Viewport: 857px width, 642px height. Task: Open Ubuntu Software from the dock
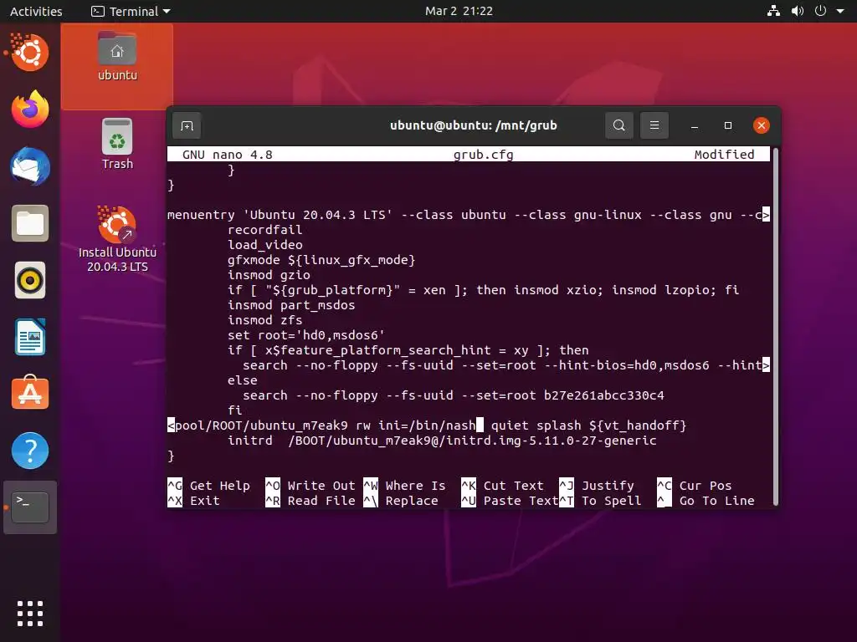(x=30, y=393)
